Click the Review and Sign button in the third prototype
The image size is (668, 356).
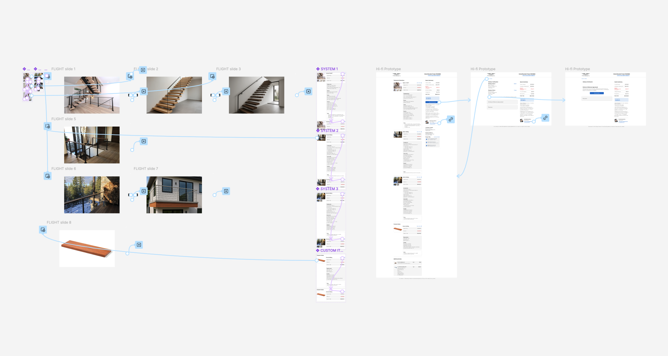pos(597,93)
